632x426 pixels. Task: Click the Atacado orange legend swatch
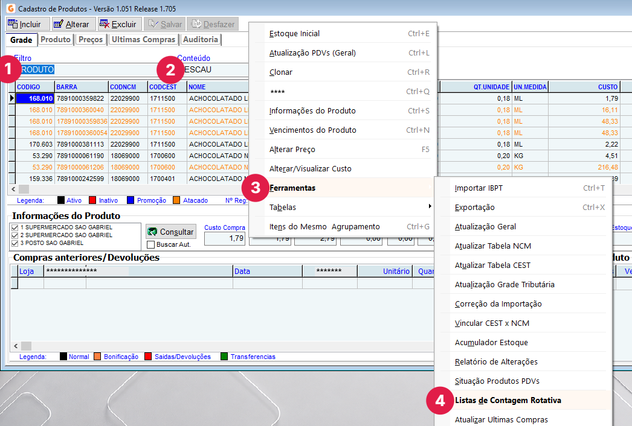coord(176,200)
